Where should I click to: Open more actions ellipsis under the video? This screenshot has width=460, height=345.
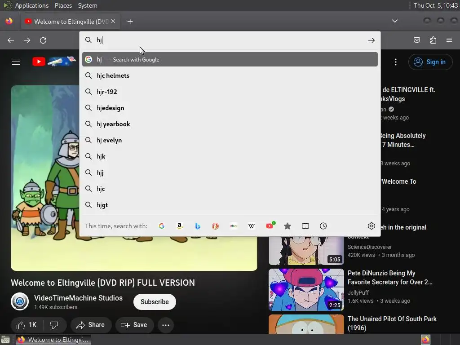pyautogui.click(x=166, y=325)
